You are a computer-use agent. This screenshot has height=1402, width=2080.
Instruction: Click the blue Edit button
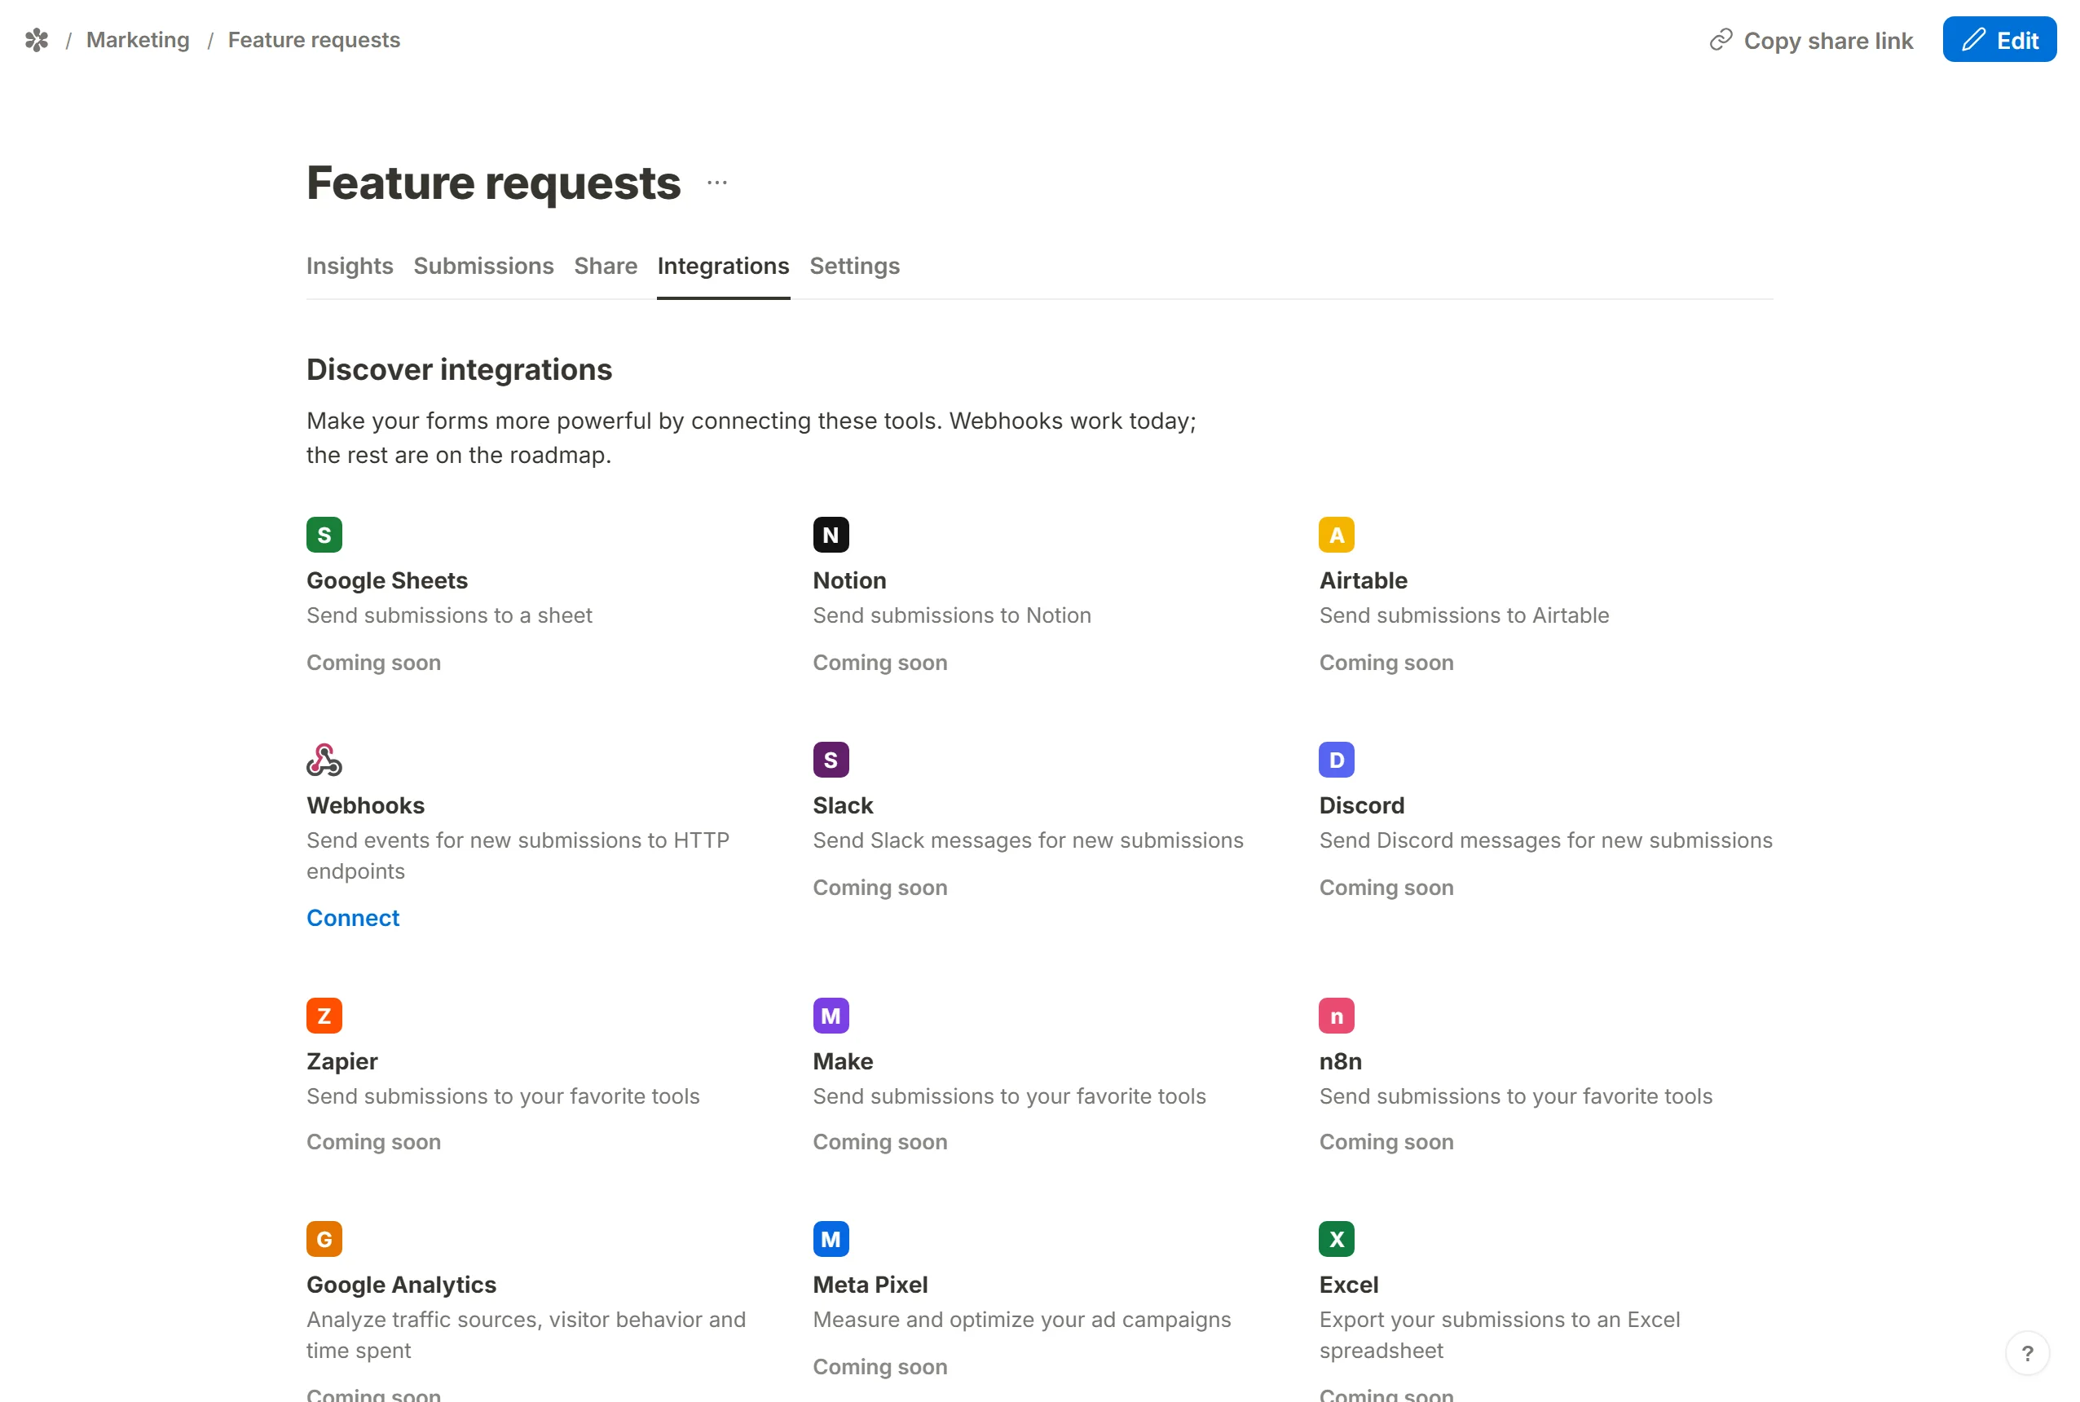[1998, 39]
